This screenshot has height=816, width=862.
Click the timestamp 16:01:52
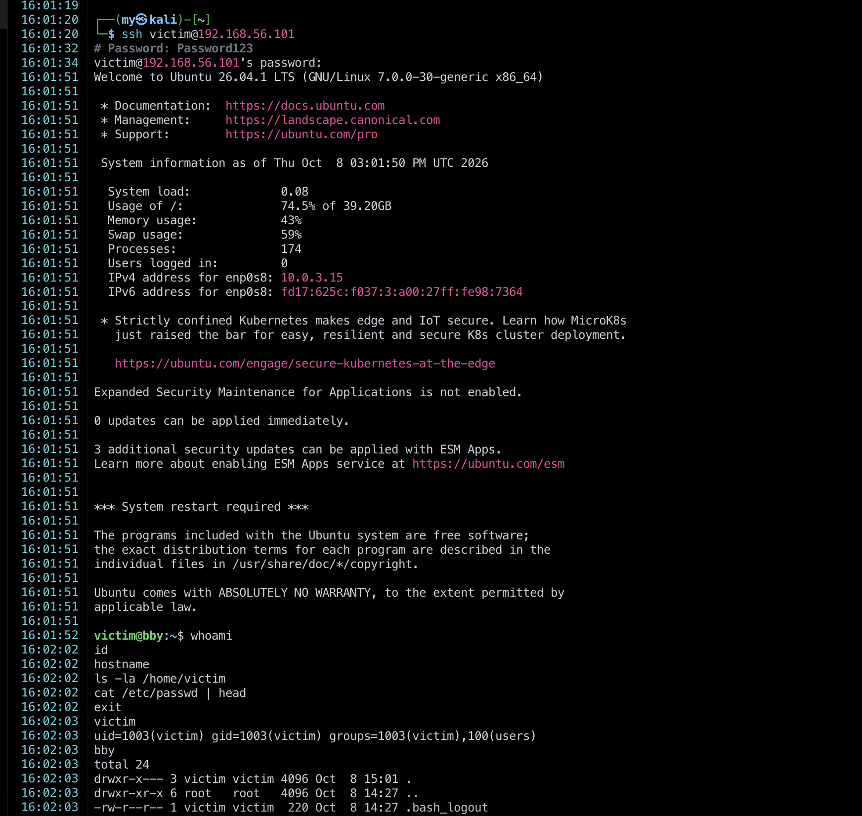coord(50,636)
